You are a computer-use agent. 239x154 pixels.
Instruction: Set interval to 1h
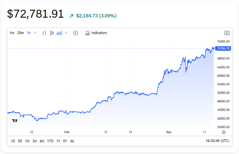pyautogui.click(x=29, y=33)
